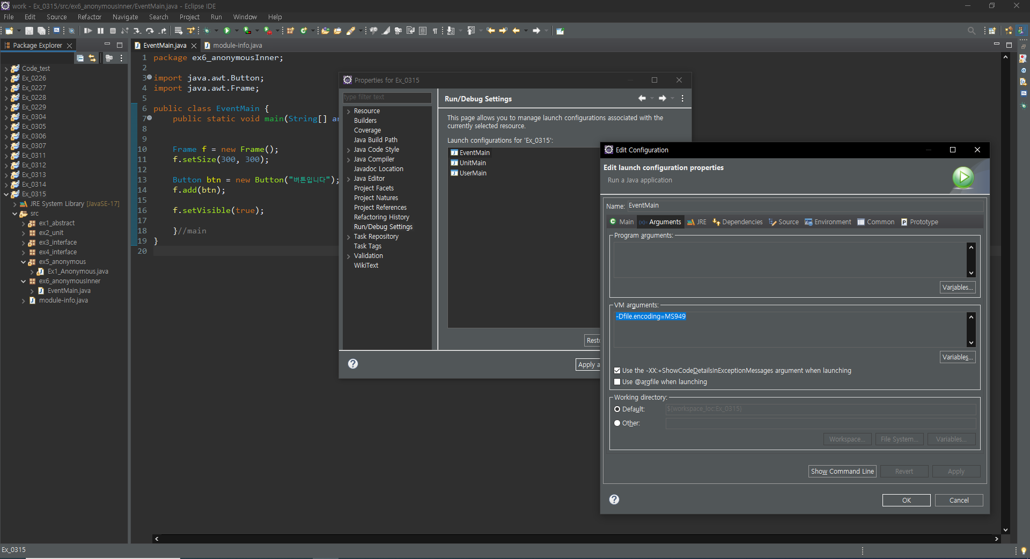Viewport: 1030px width, 559px height.
Task: Click down arrow of VM arguments scrollbar
Action: coord(971,343)
